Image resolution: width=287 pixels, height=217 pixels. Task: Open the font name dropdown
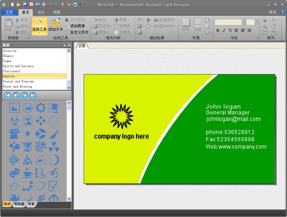[244, 22]
